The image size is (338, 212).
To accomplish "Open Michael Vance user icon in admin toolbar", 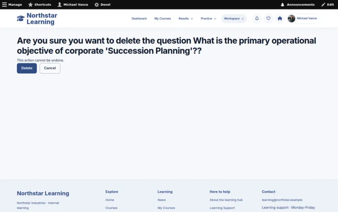I will click(72, 4).
